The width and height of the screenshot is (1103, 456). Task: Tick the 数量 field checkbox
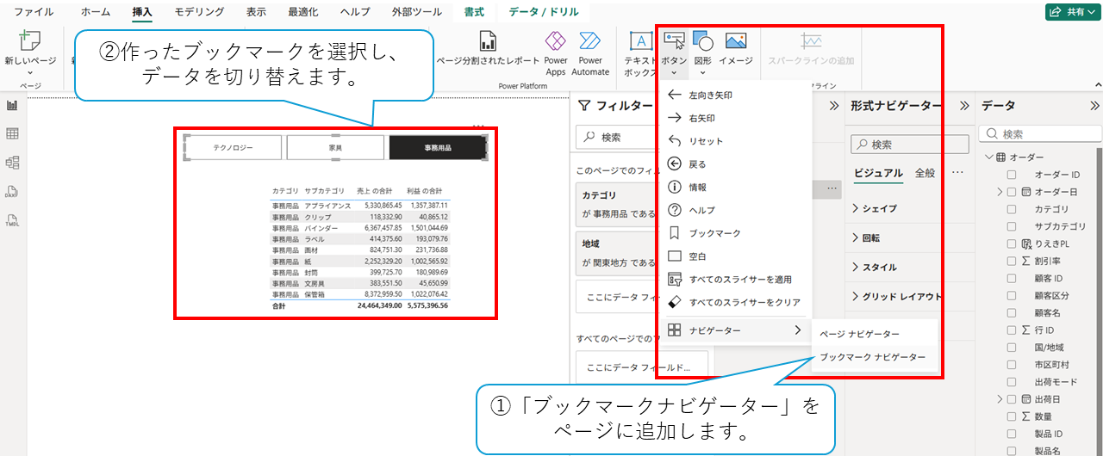[1012, 416]
